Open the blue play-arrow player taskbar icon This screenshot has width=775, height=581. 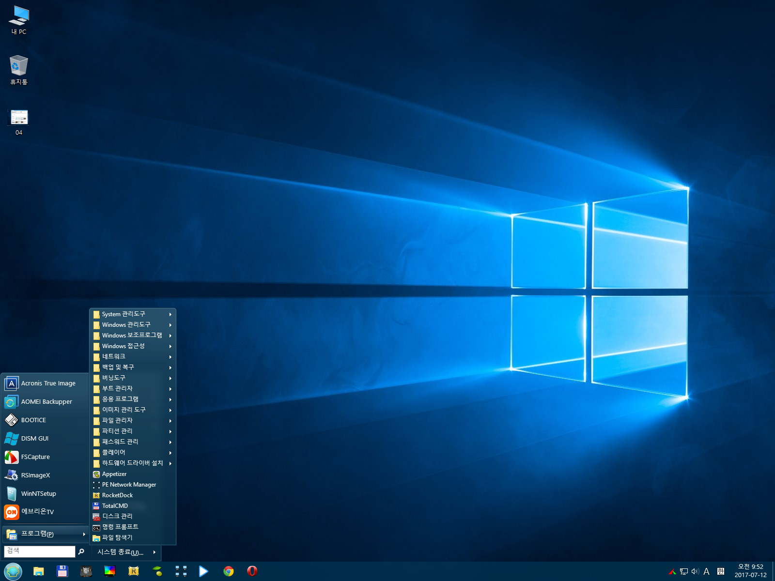204,571
